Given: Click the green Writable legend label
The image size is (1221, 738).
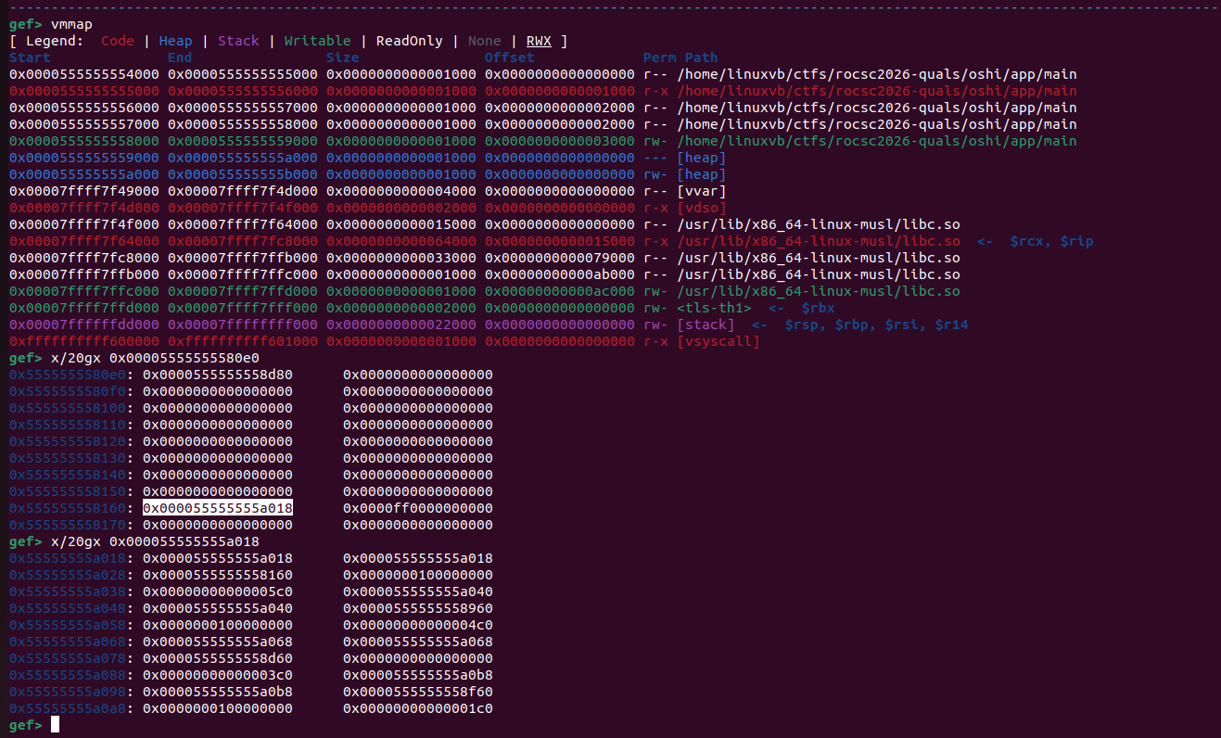Looking at the screenshot, I should point(317,41).
